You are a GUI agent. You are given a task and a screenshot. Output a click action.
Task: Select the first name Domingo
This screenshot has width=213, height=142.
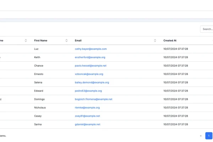39,99
